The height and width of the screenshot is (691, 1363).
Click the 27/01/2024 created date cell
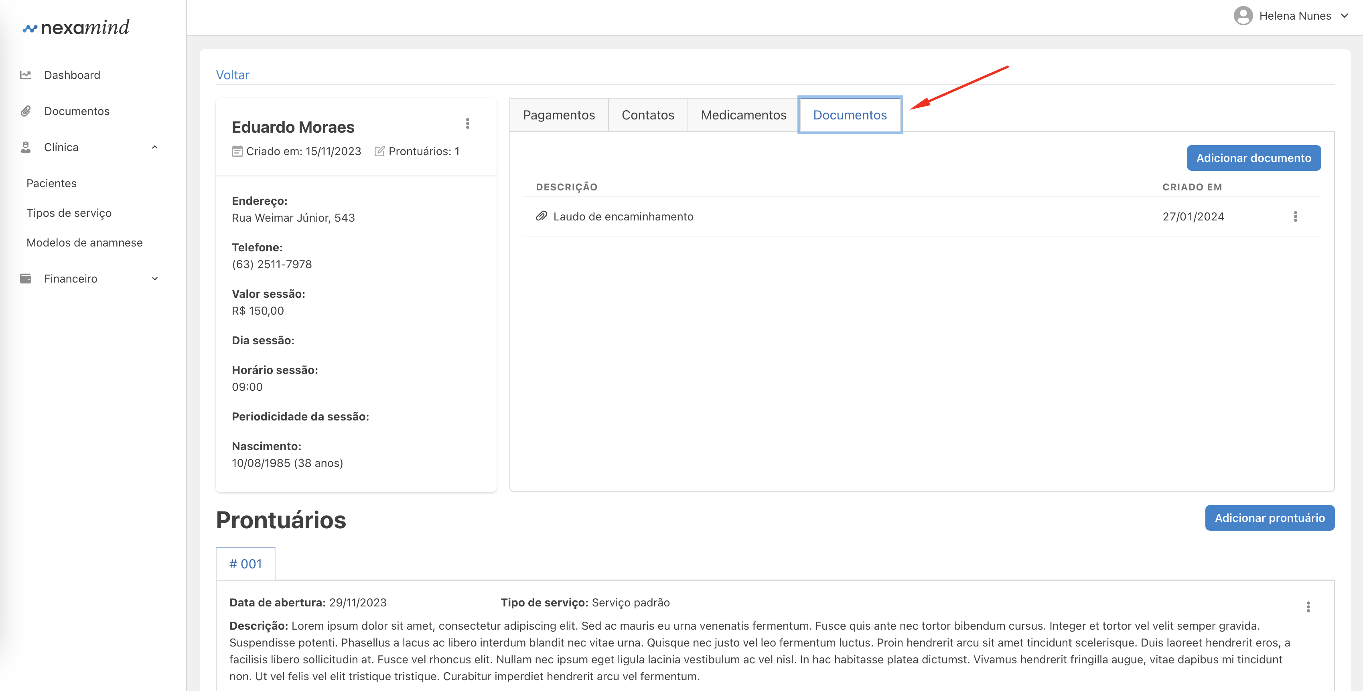pos(1193,217)
